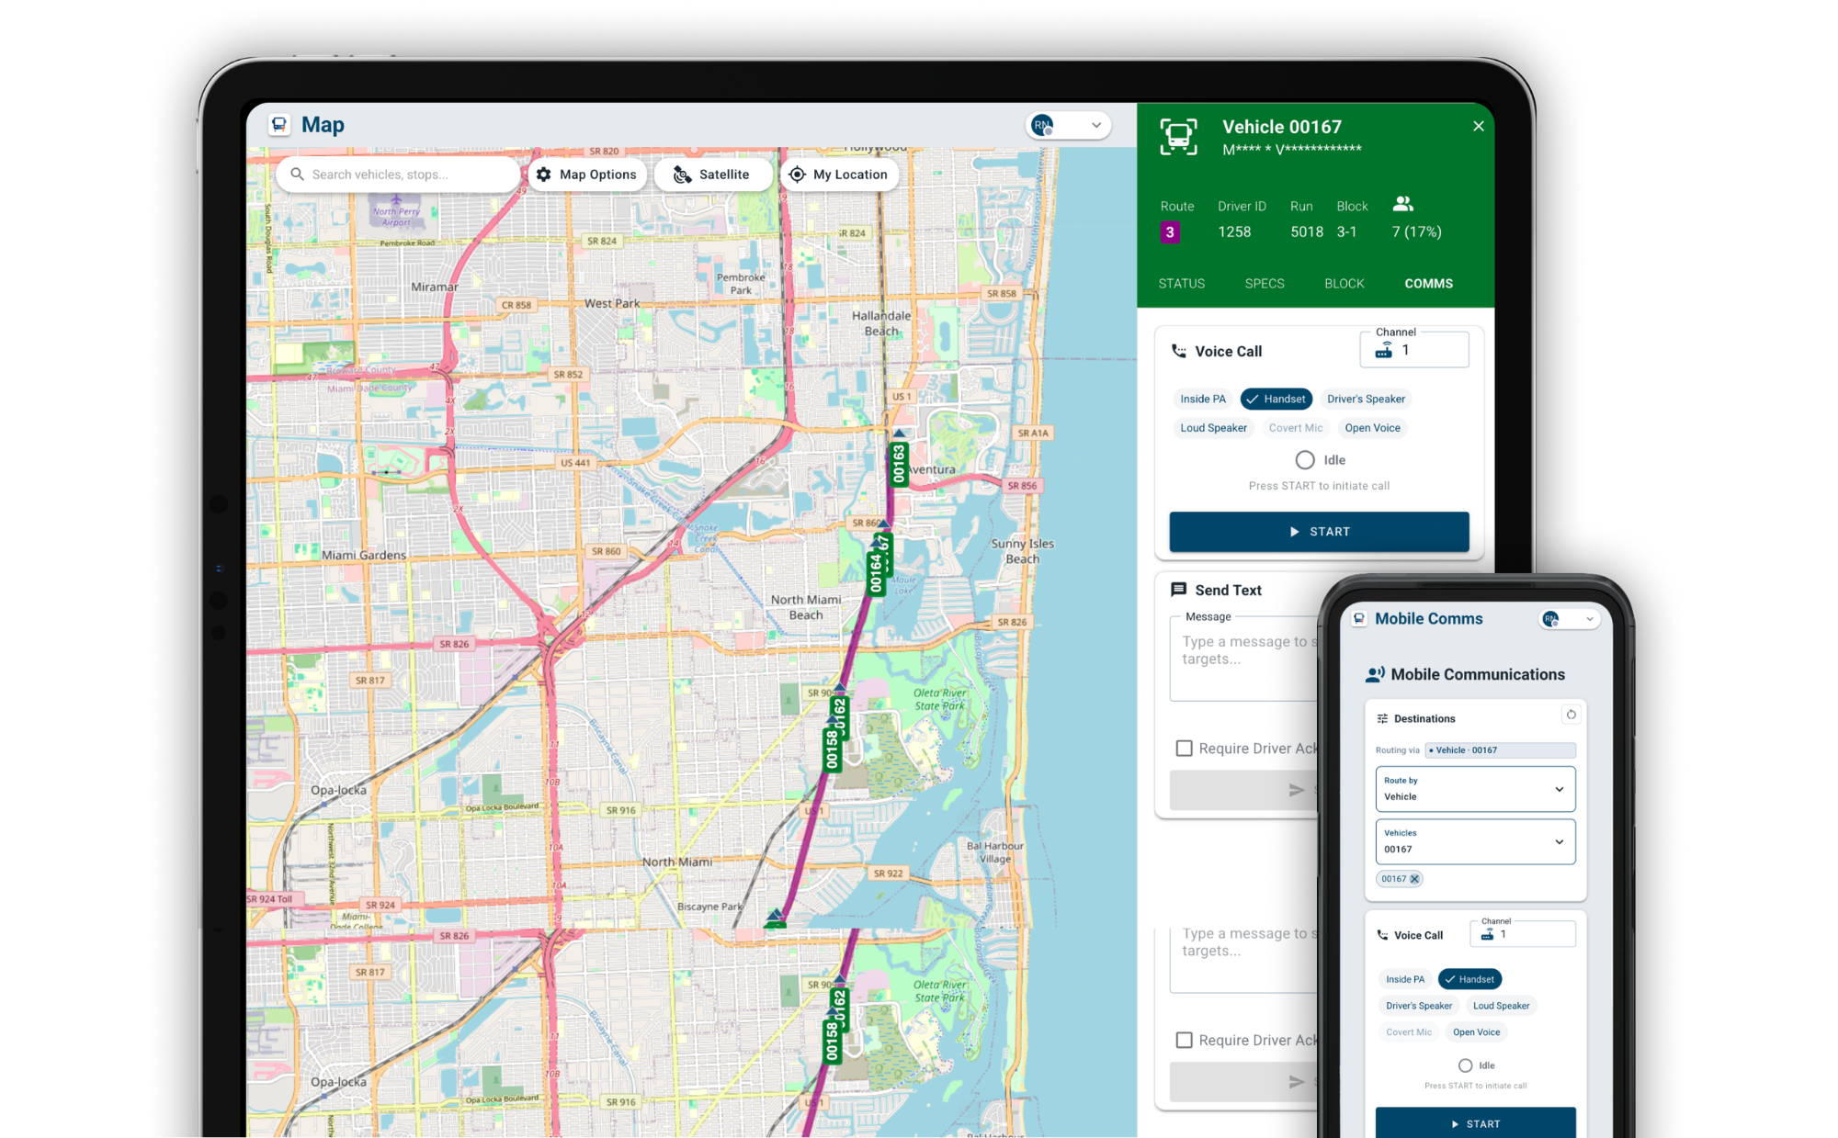Click the magnifier icon in the search box
This screenshot has height=1138, width=1838.
(x=297, y=174)
